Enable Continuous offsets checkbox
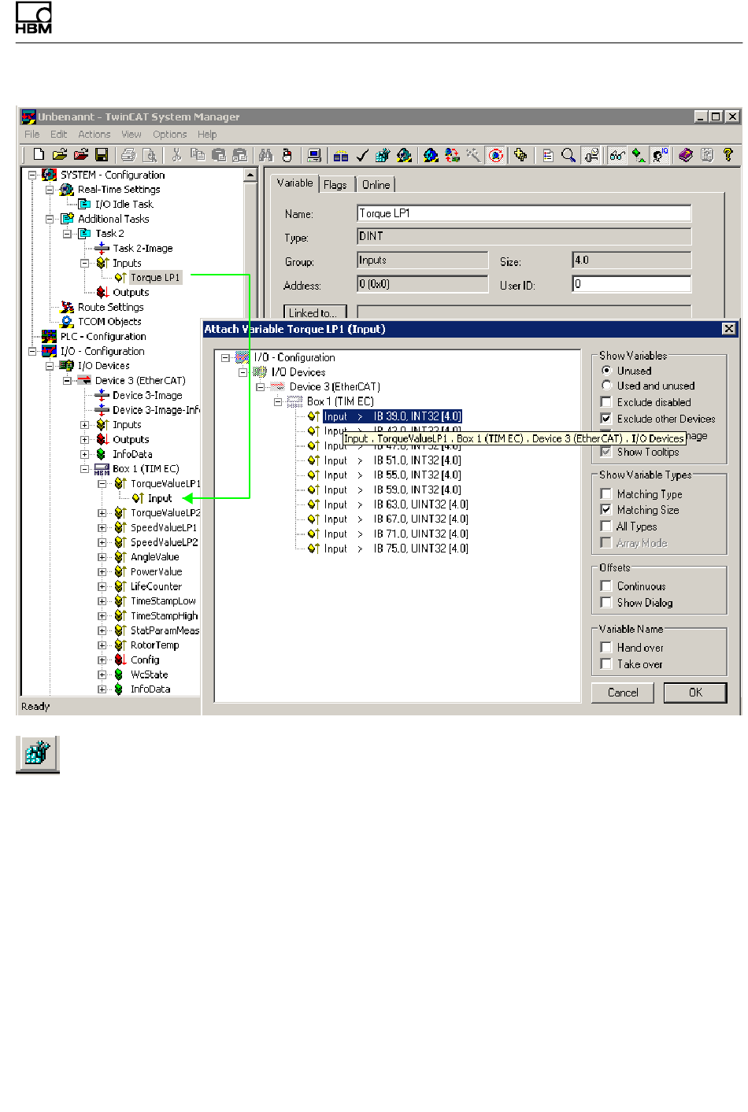Image resolution: width=748 pixels, height=1112 pixels. (606, 586)
